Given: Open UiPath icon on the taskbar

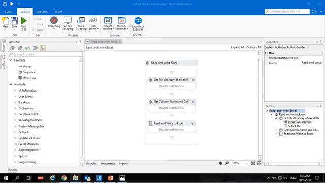Looking at the screenshot, I should [x=99, y=178].
